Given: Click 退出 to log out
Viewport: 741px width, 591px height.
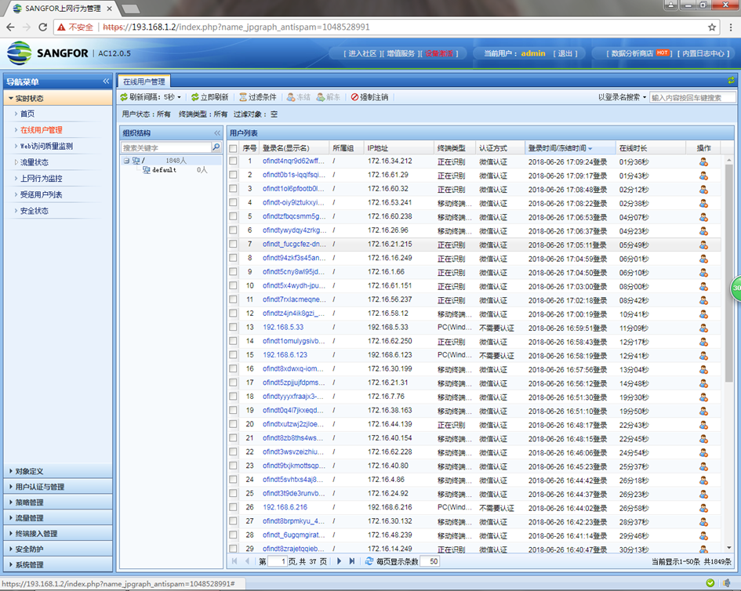Looking at the screenshot, I should point(565,53).
